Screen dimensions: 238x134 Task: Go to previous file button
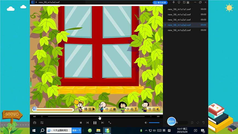coord(88,122)
